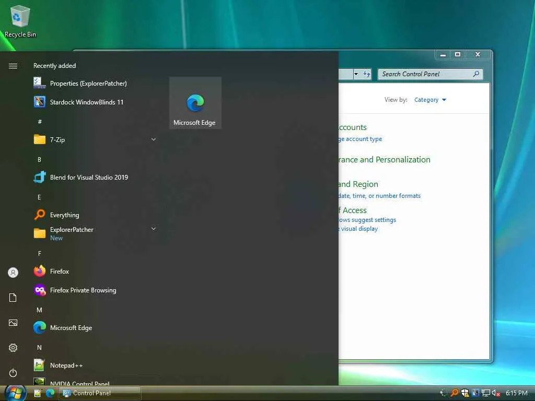Viewport: 535px width, 401px height.
Task: Click the 6:15 PM clock
Action: tap(516, 393)
